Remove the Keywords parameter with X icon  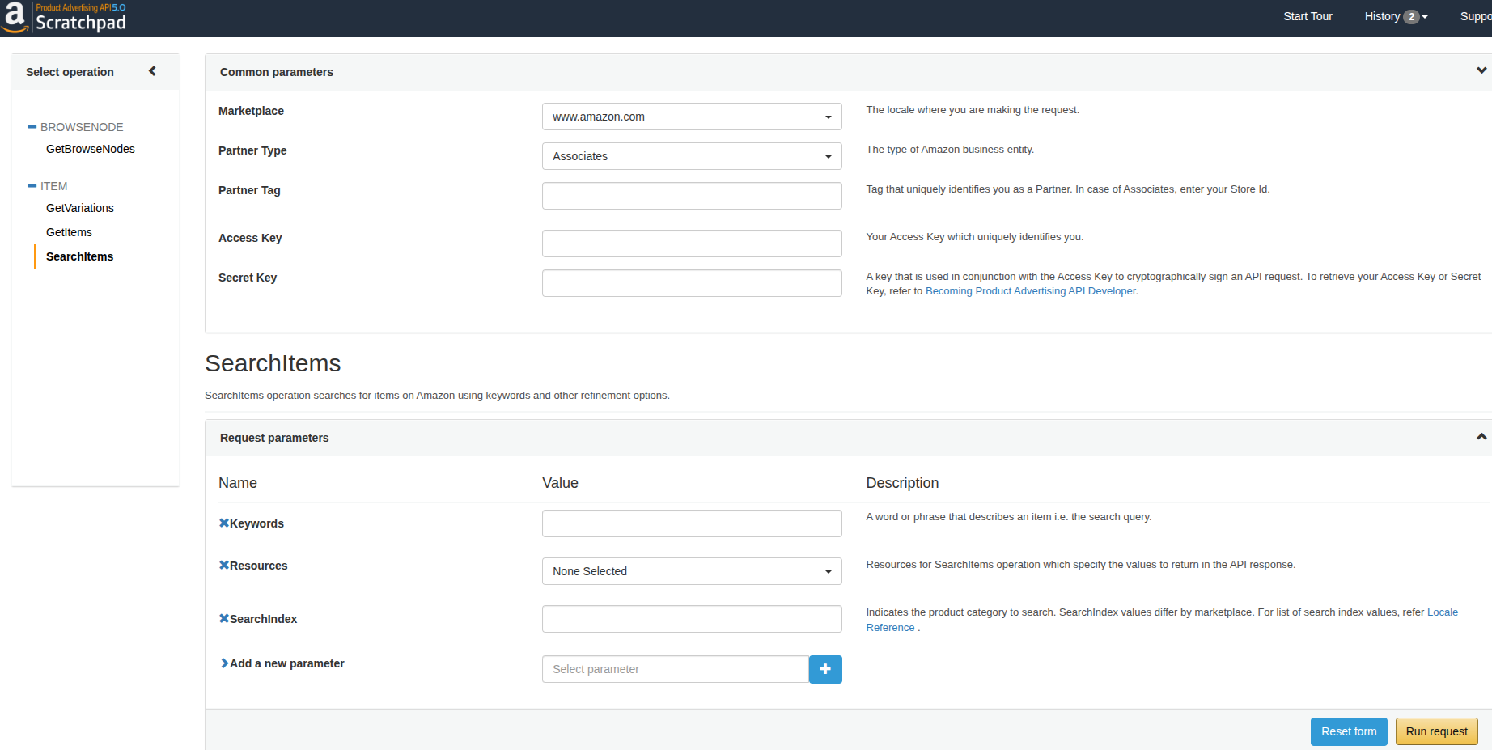point(224,523)
